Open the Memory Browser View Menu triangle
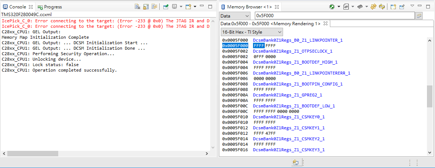The image size is (435, 168). (x=412, y=6)
